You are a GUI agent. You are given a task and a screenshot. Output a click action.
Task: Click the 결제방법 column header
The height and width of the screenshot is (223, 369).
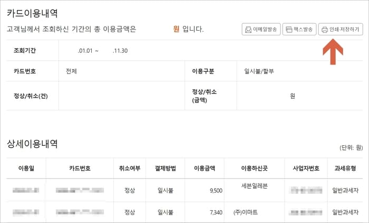166,168
